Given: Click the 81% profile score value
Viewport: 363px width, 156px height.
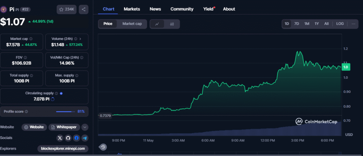Looking at the screenshot, I should pos(81,112).
